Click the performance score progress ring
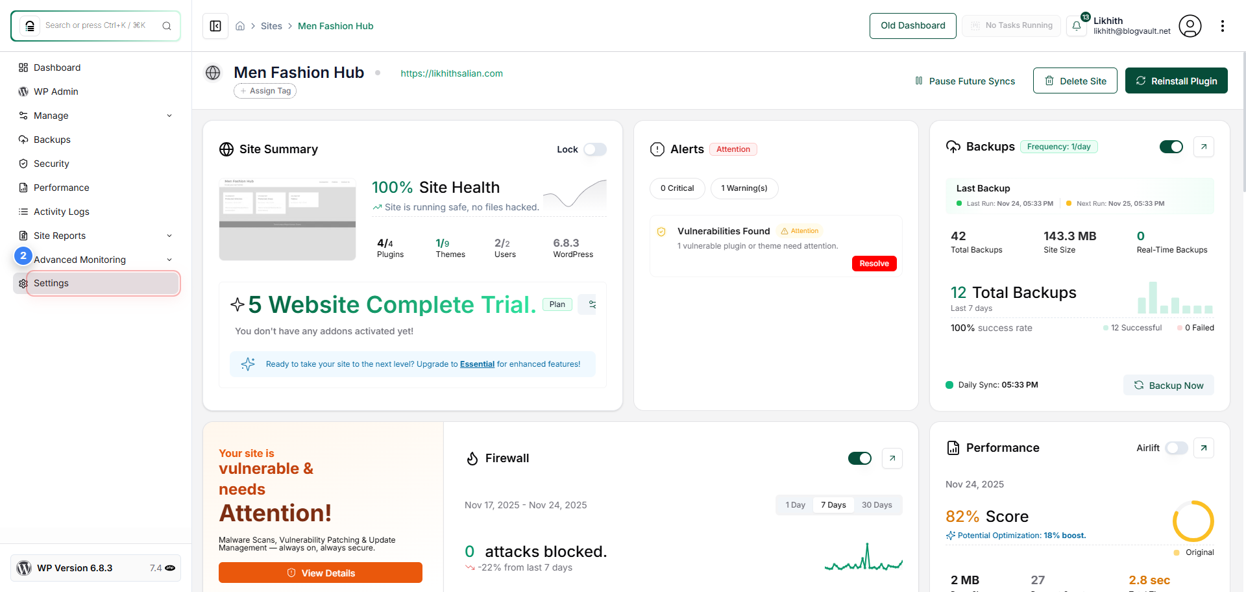1246x592 pixels. coord(1193,521)
